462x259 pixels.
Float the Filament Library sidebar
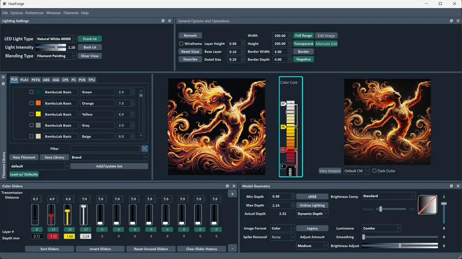pyautogui.click(x=3, y=84)
